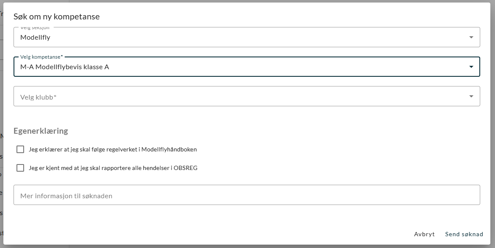Click the Søk om ny kompetanse title
Image resolution: width=495 pixels, height=248 pixels.
coord(57,17)
